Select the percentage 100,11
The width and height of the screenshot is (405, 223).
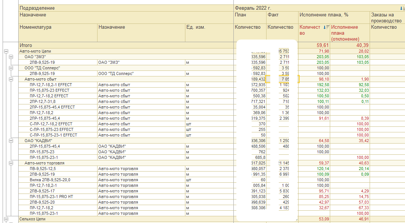pyautogui.click(x=323, y=102)
